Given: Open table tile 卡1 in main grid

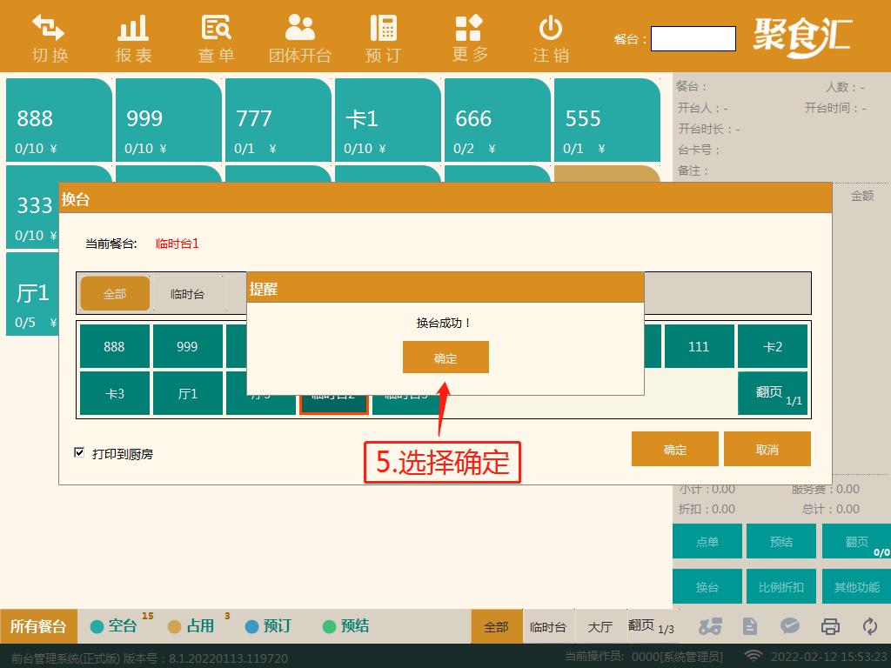Looking at the screenshot, I should click(x=388, y=120).
